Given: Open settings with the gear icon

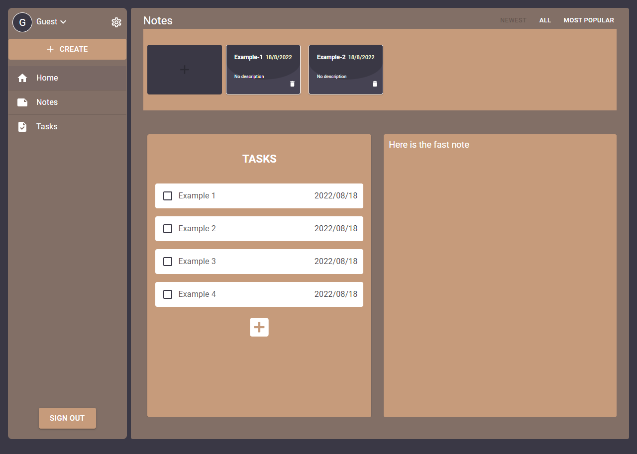Looking at the screenshot, I should [x=116, y=22].
